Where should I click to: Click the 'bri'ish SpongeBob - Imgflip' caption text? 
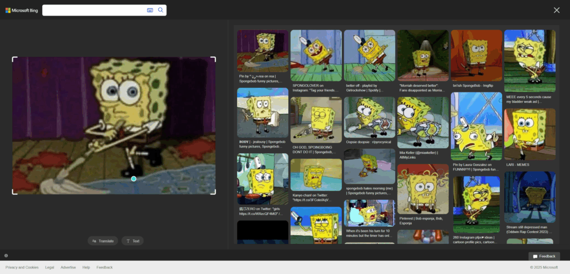click(473, 86)
